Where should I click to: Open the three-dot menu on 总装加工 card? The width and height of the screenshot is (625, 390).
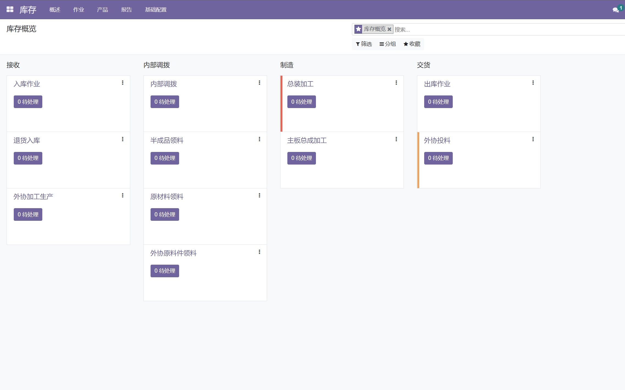coord(396,83)
